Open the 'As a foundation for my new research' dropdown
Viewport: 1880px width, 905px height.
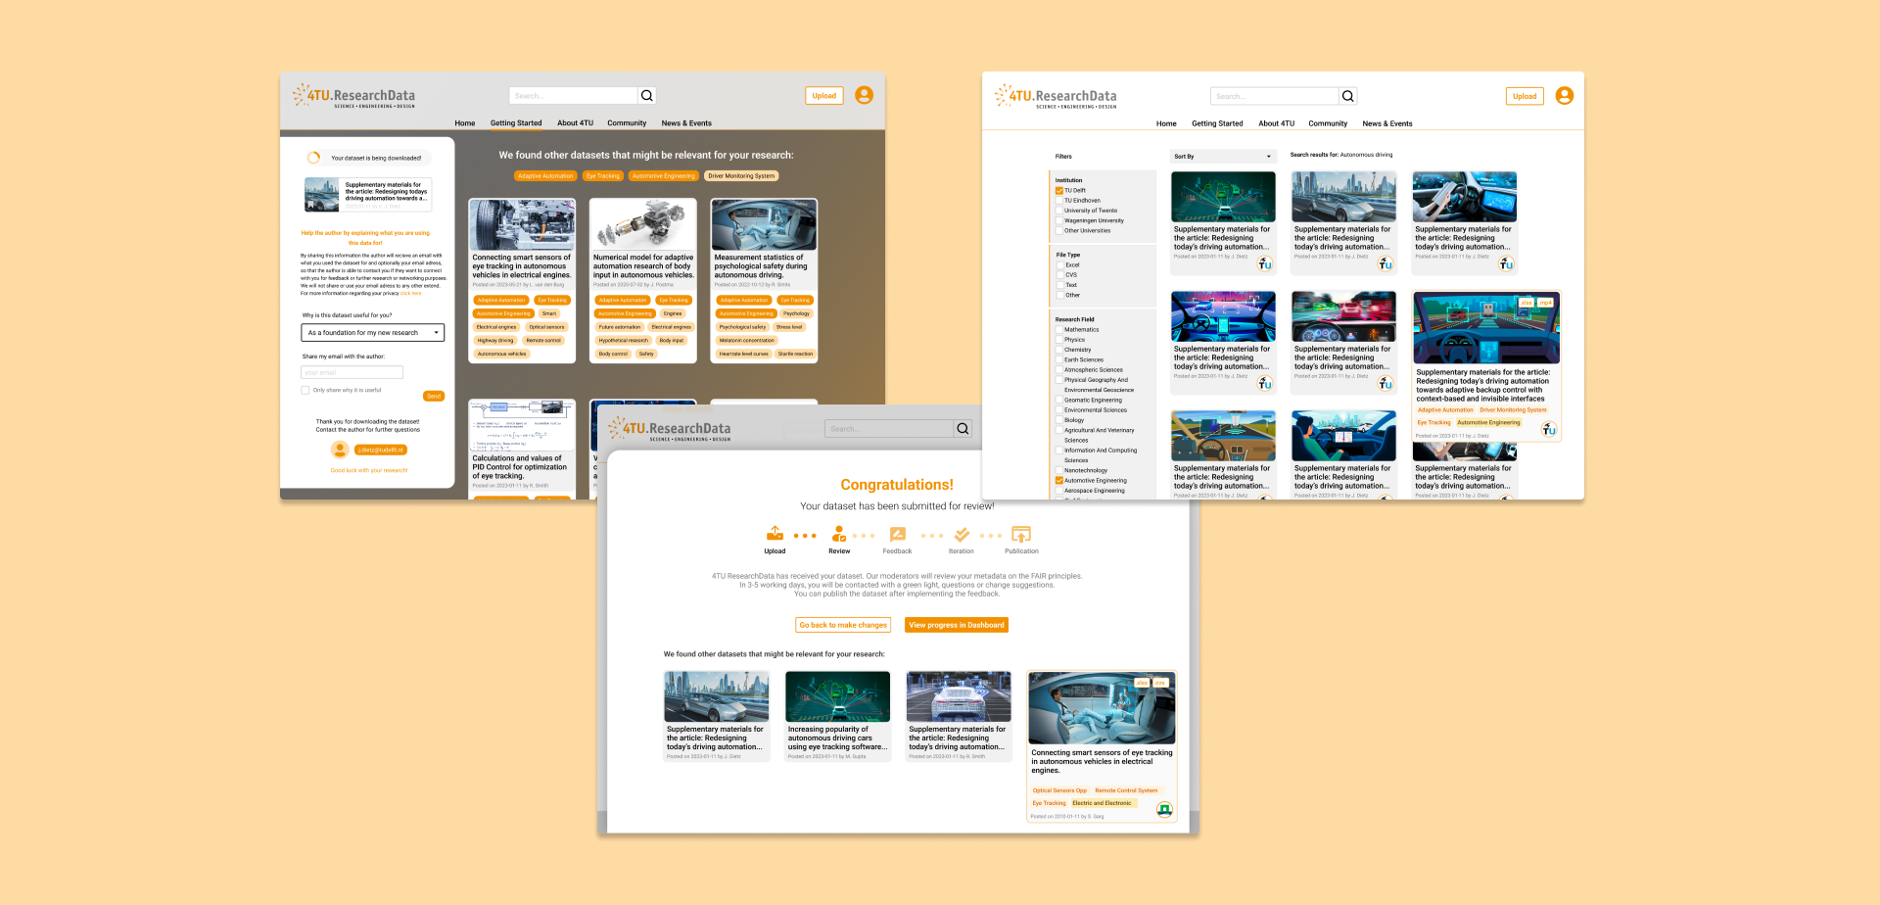(x=373, y=333)
